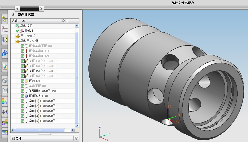Click the 用户表达式 folder icon
248x142 pixels.
[17, 36]
